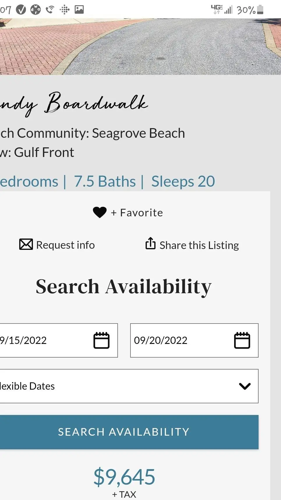Click the Request info link
Screen dimensions: 281x500
[x=66, y=245]
